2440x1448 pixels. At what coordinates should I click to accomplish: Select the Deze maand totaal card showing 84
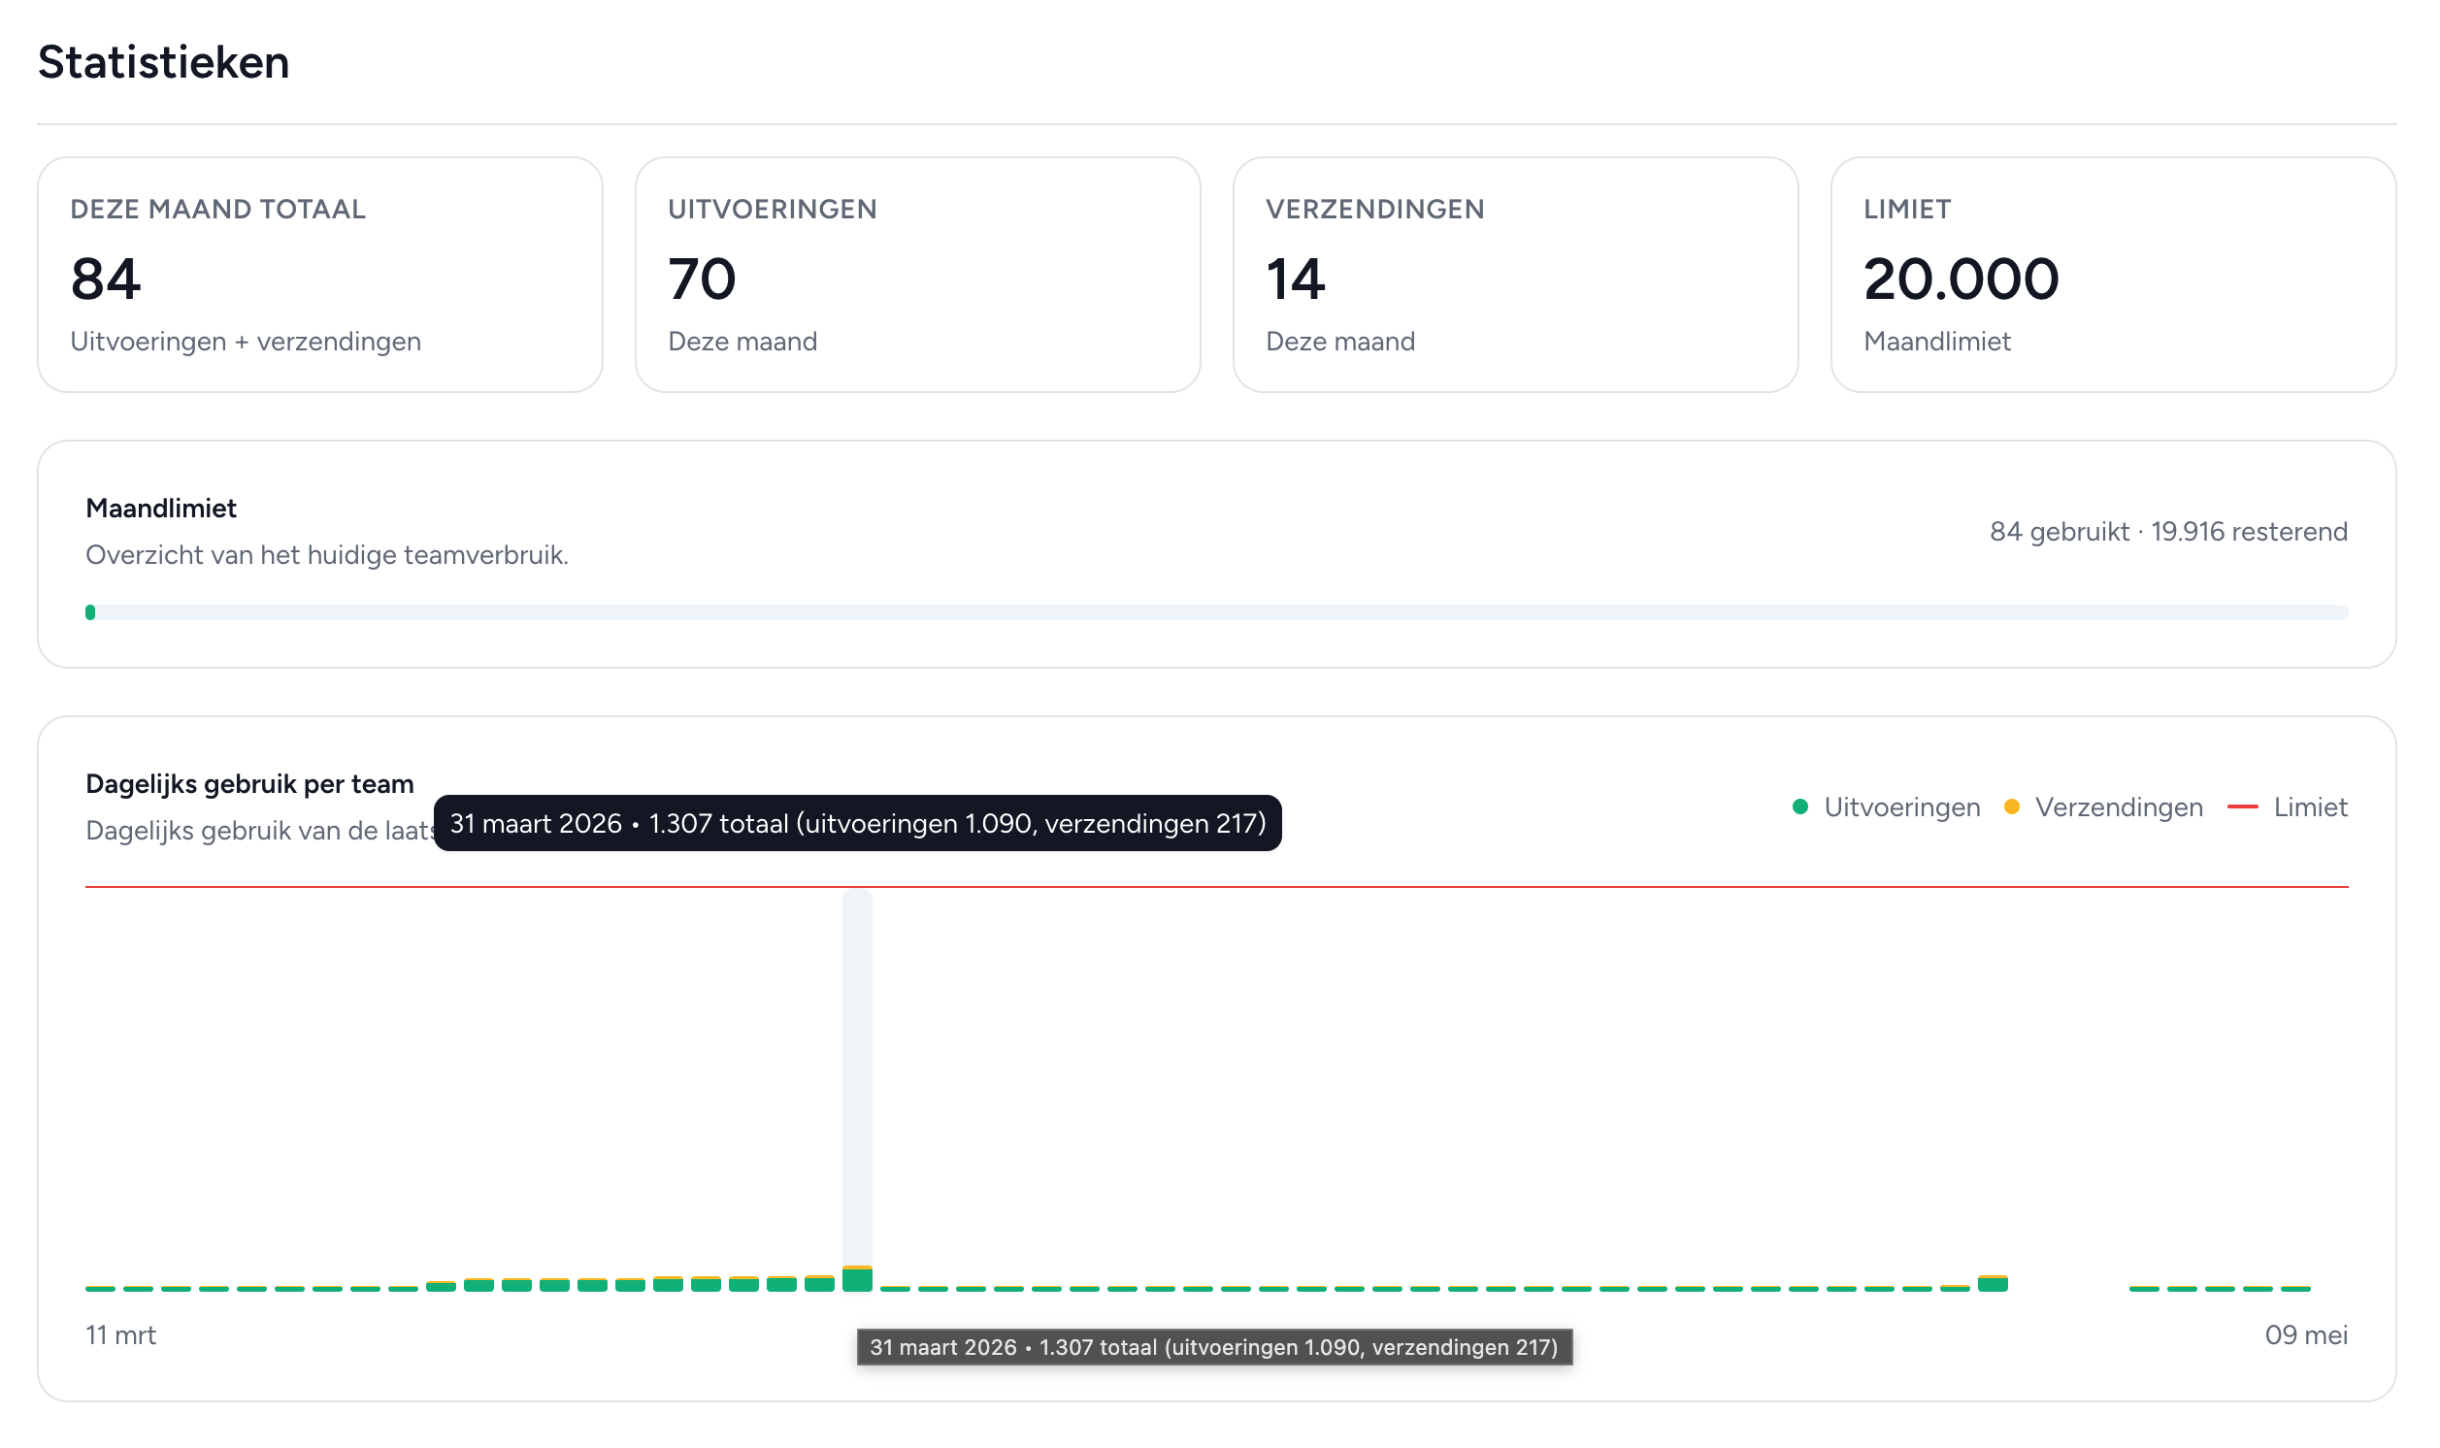(x=320, y=276)
